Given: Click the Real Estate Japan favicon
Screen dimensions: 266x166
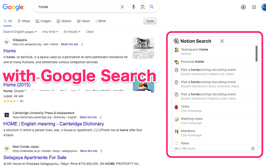Looking at the screenshot, I should point(7,149).
